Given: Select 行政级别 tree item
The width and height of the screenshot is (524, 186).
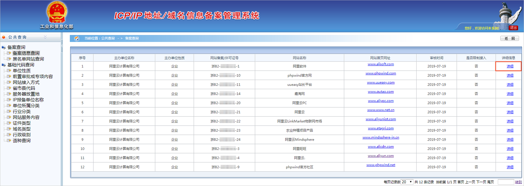Looking at the screenshot, I should pyautogui.click(x=22, y=135).
